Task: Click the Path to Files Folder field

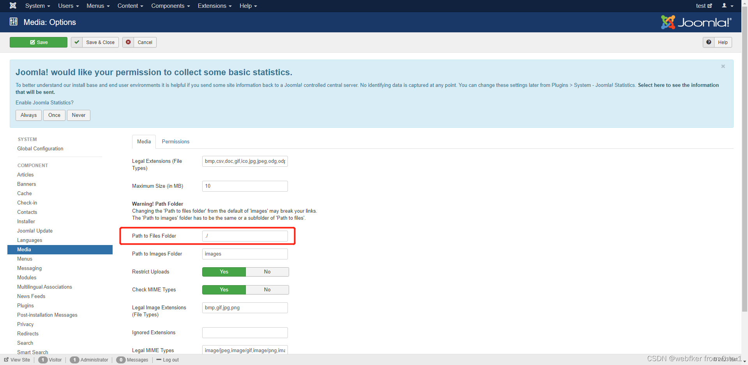Action: [245, 236]
